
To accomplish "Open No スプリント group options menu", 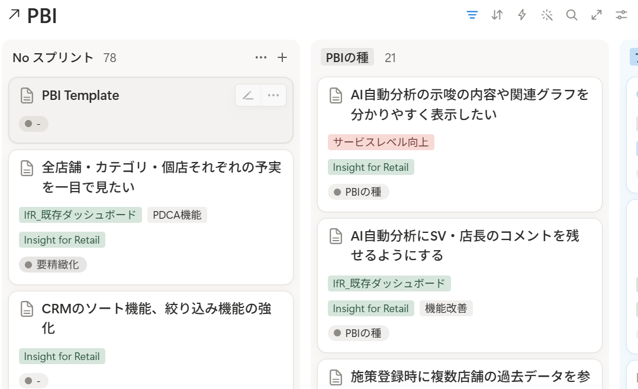I will pyautogui.click(x=261, y=57).
